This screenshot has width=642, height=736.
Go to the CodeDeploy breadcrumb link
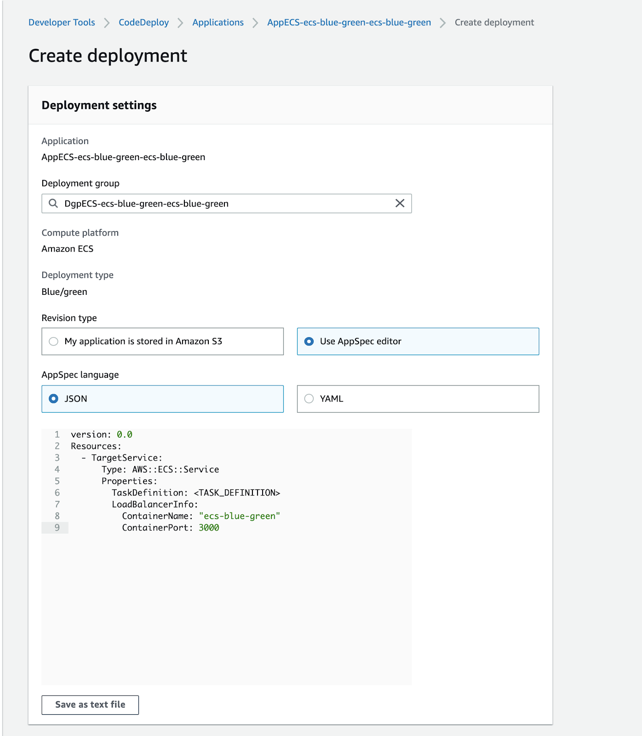point(143,23)
